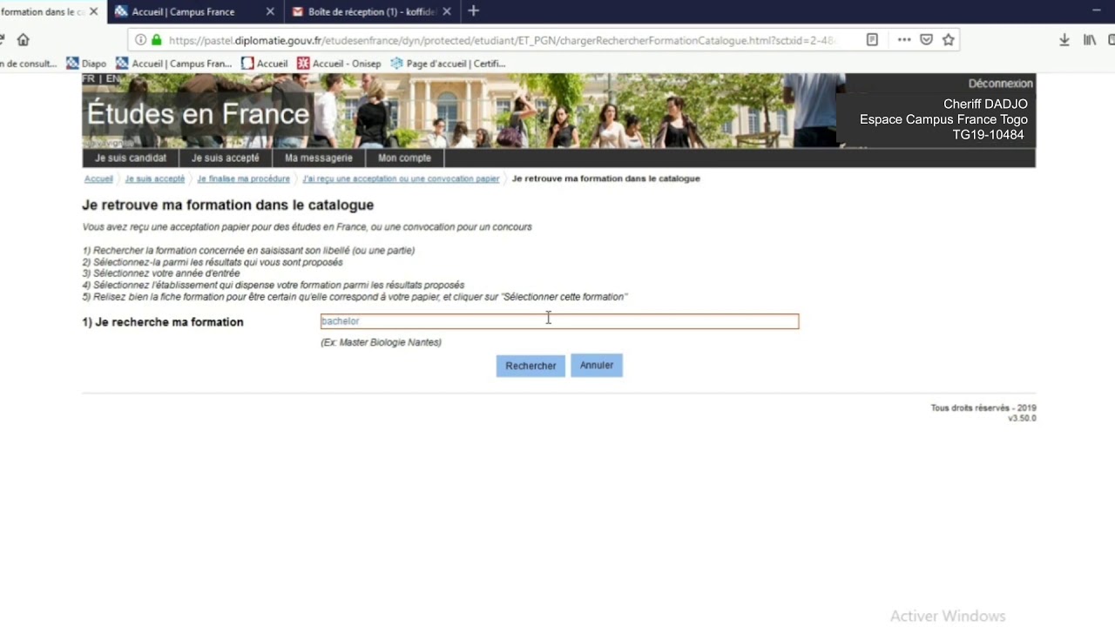Switch to 'Boîte de réception (1)' tab
The width and height of the screenshot is (1115, 627).
(x=372, y=11)
